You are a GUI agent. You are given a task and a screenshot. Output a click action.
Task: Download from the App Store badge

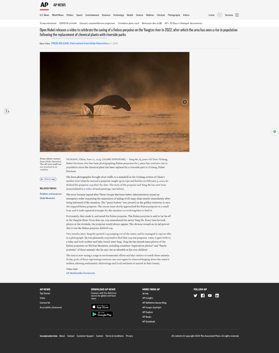tap(100, 307)
